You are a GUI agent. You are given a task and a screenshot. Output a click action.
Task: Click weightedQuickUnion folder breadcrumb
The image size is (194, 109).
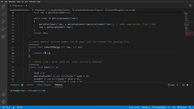(19, 10)
